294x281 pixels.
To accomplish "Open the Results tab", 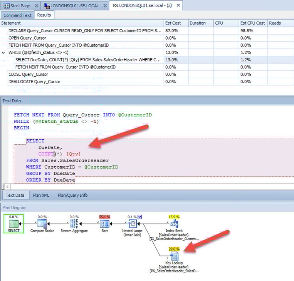I will 44,15.
